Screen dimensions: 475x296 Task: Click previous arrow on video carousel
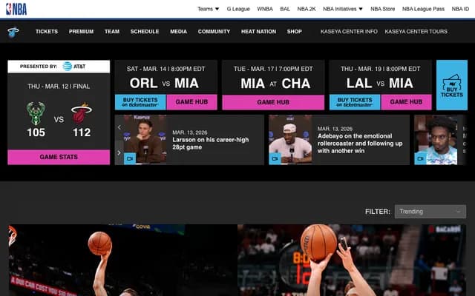click(119, 127)
